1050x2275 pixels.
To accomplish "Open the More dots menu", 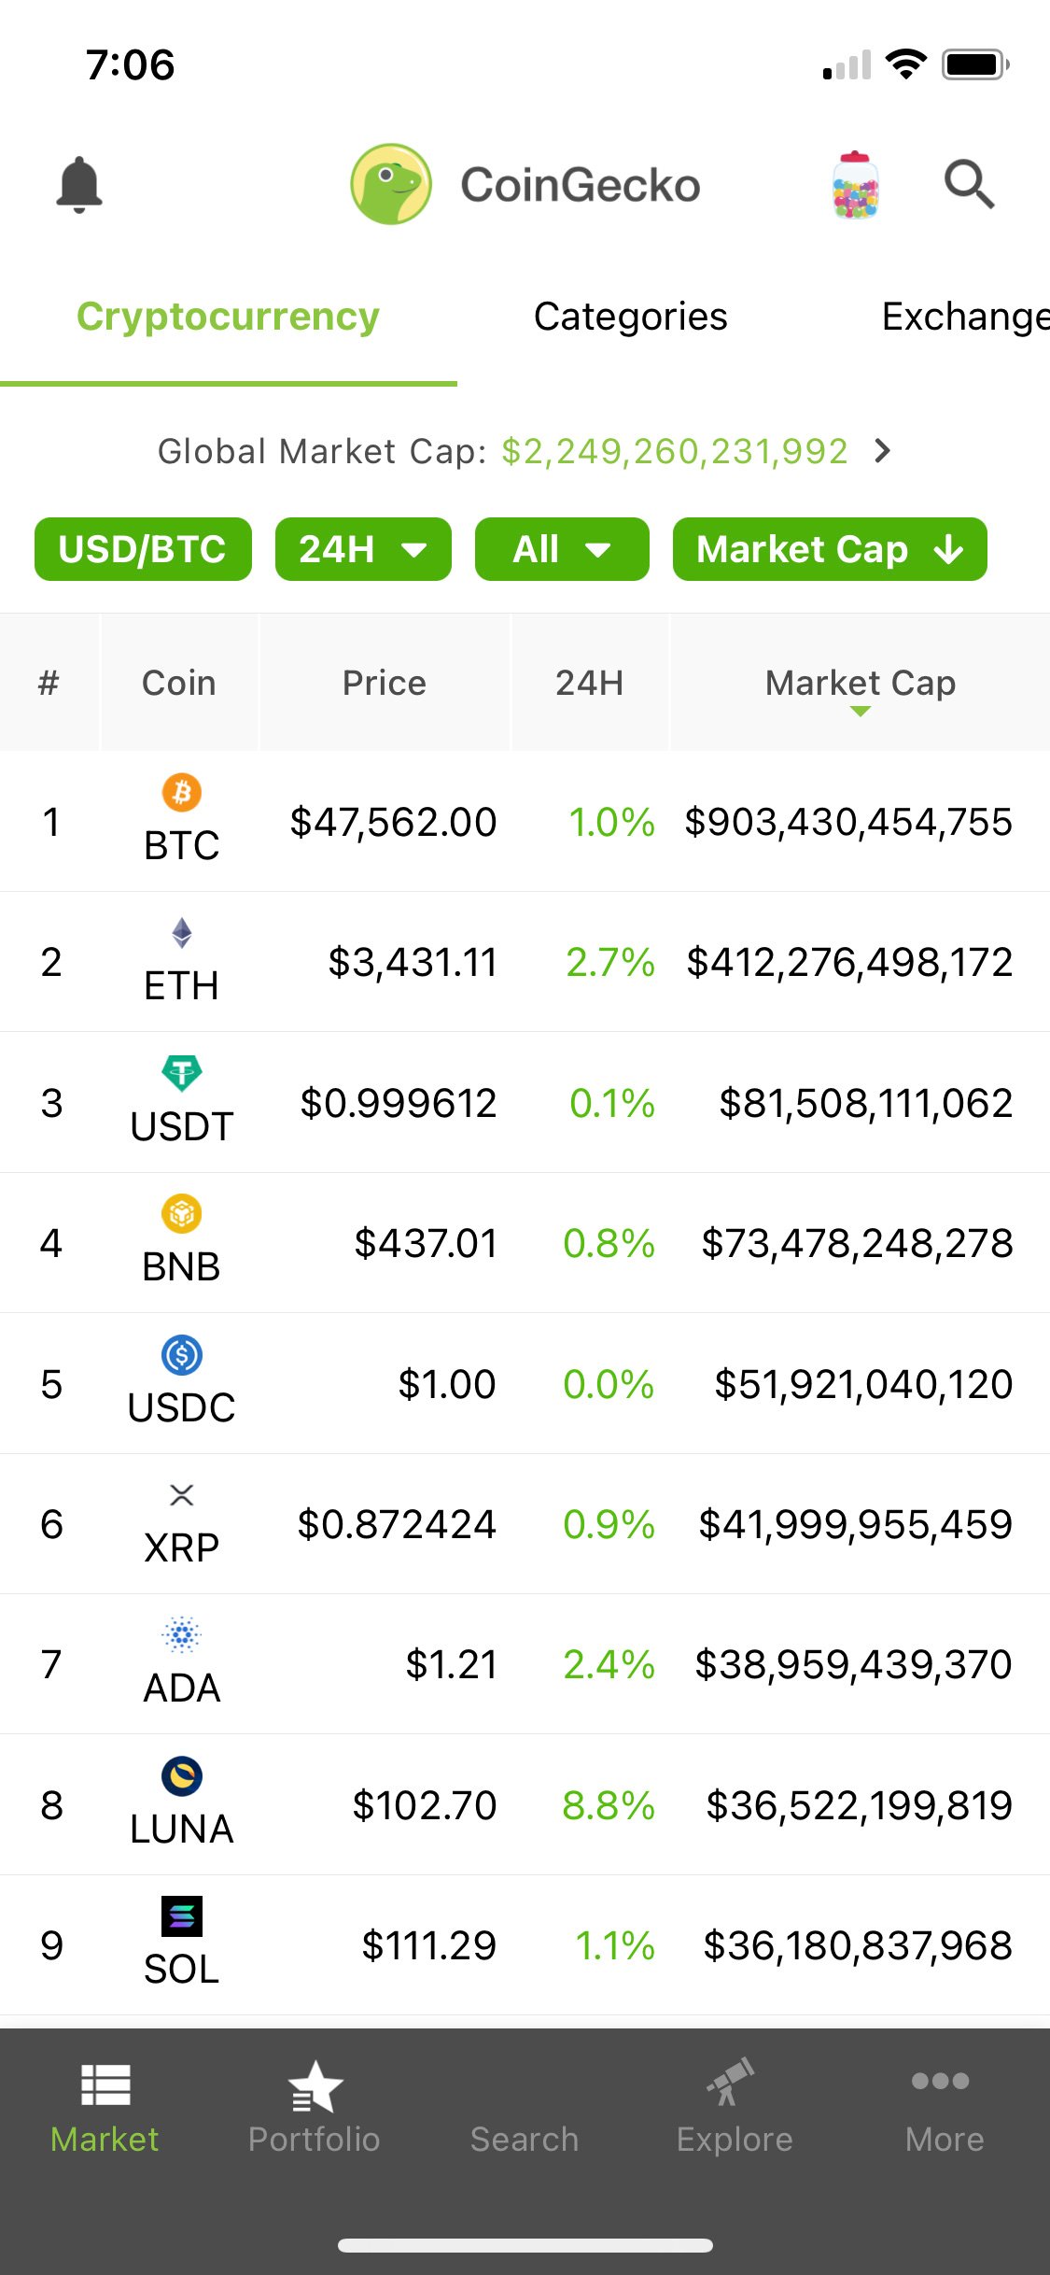I will coord(943,2082).
